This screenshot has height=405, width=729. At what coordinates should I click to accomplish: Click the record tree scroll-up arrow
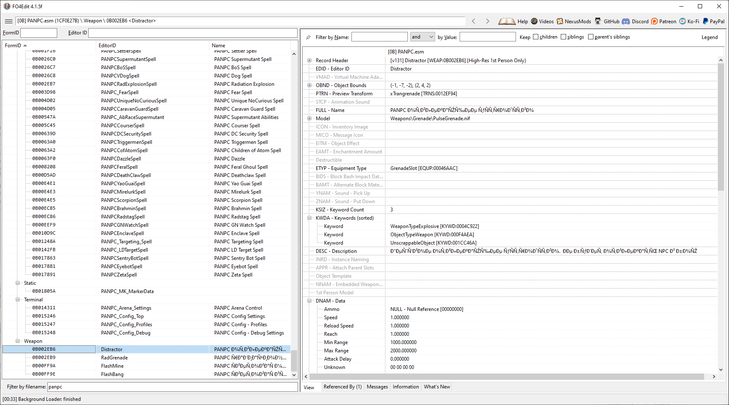point(294,54)
